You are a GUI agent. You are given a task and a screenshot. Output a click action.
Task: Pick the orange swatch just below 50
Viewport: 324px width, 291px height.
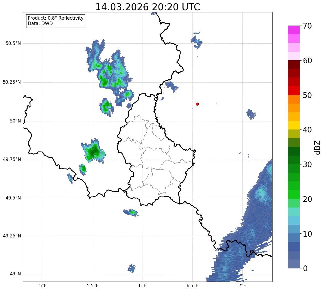[294, 99]
